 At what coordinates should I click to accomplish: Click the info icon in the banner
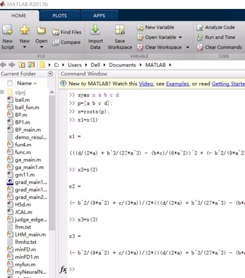pos(63,83)
